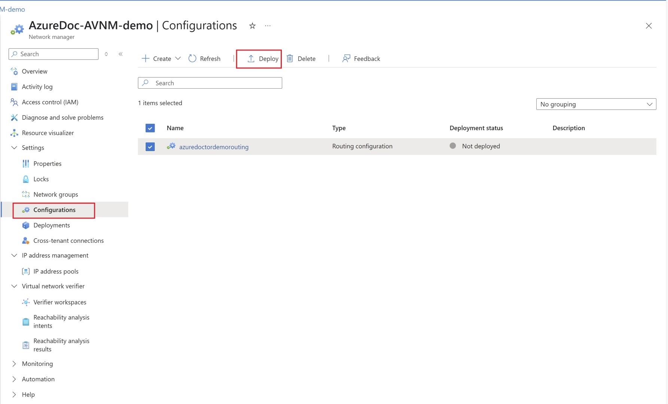Collapse the Virtual network verifier section
668x404 pixels.
pyautogui.click(x=14, y=286)
